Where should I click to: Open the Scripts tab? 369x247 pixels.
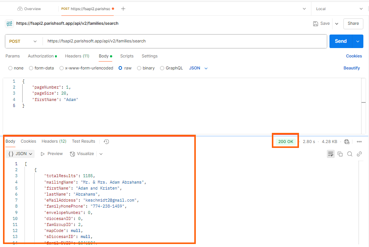127,56
